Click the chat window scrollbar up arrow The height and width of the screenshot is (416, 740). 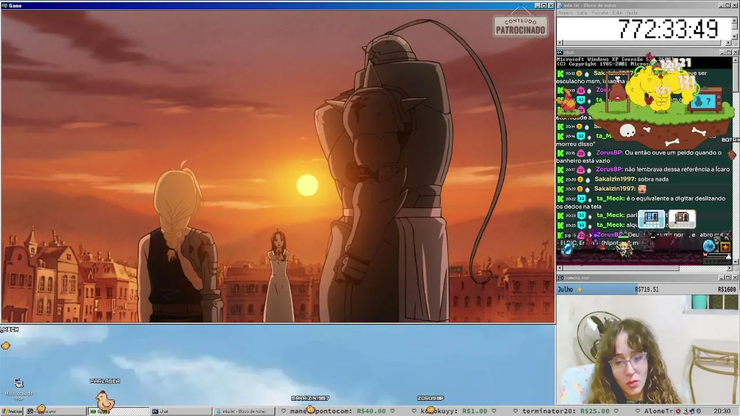point(735,60)
